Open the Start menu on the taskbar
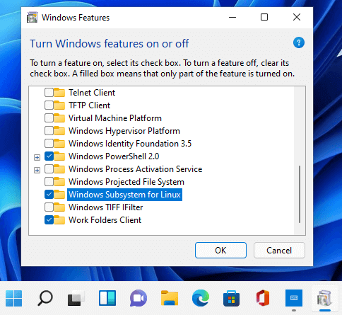 (x=14, y=298)
